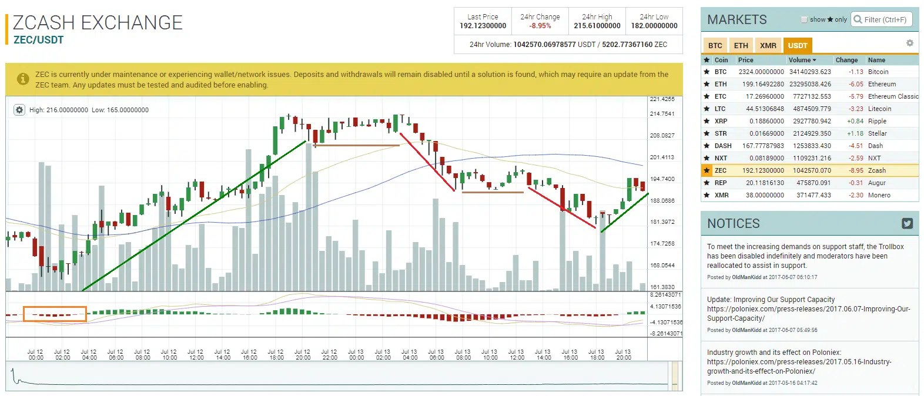Select the USDT markets tab

[x=798, y=45]
